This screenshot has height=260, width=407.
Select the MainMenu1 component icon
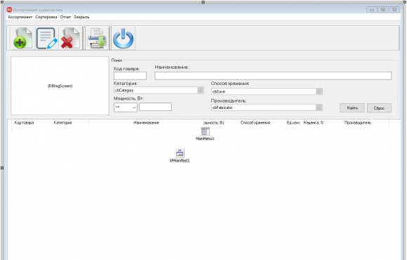(x=205, y=131)
